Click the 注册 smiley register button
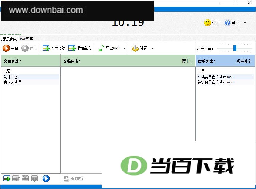The width and height of the screenshot is (256, 189). [212, 23]
